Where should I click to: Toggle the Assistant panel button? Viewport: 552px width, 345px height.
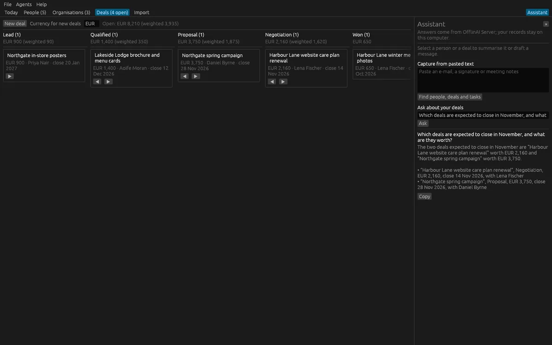click(x=537, y=12)
